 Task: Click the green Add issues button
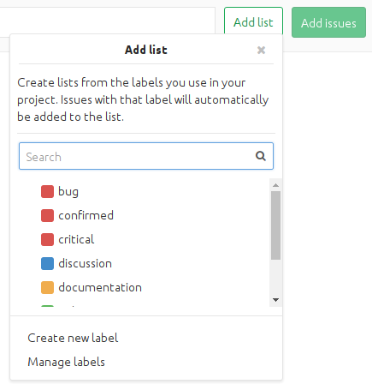pos(328,22)
